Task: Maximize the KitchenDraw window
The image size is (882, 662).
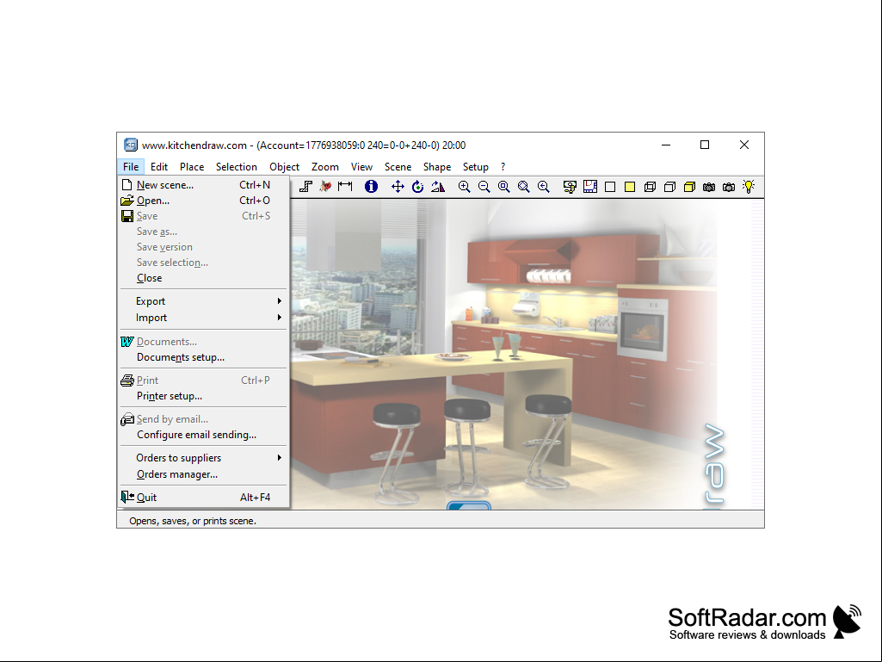Action: click(704, 145)
